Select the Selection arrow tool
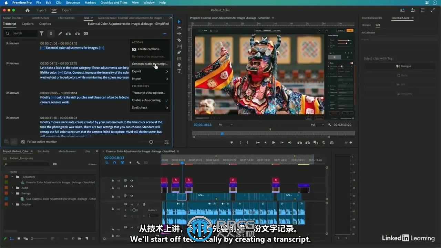Viewport: 441px width, 248px height. 179,21
